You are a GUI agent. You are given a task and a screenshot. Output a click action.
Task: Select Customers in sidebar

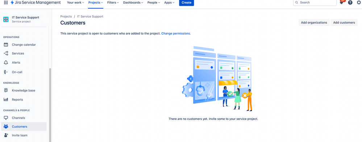(x=24, y=126)
